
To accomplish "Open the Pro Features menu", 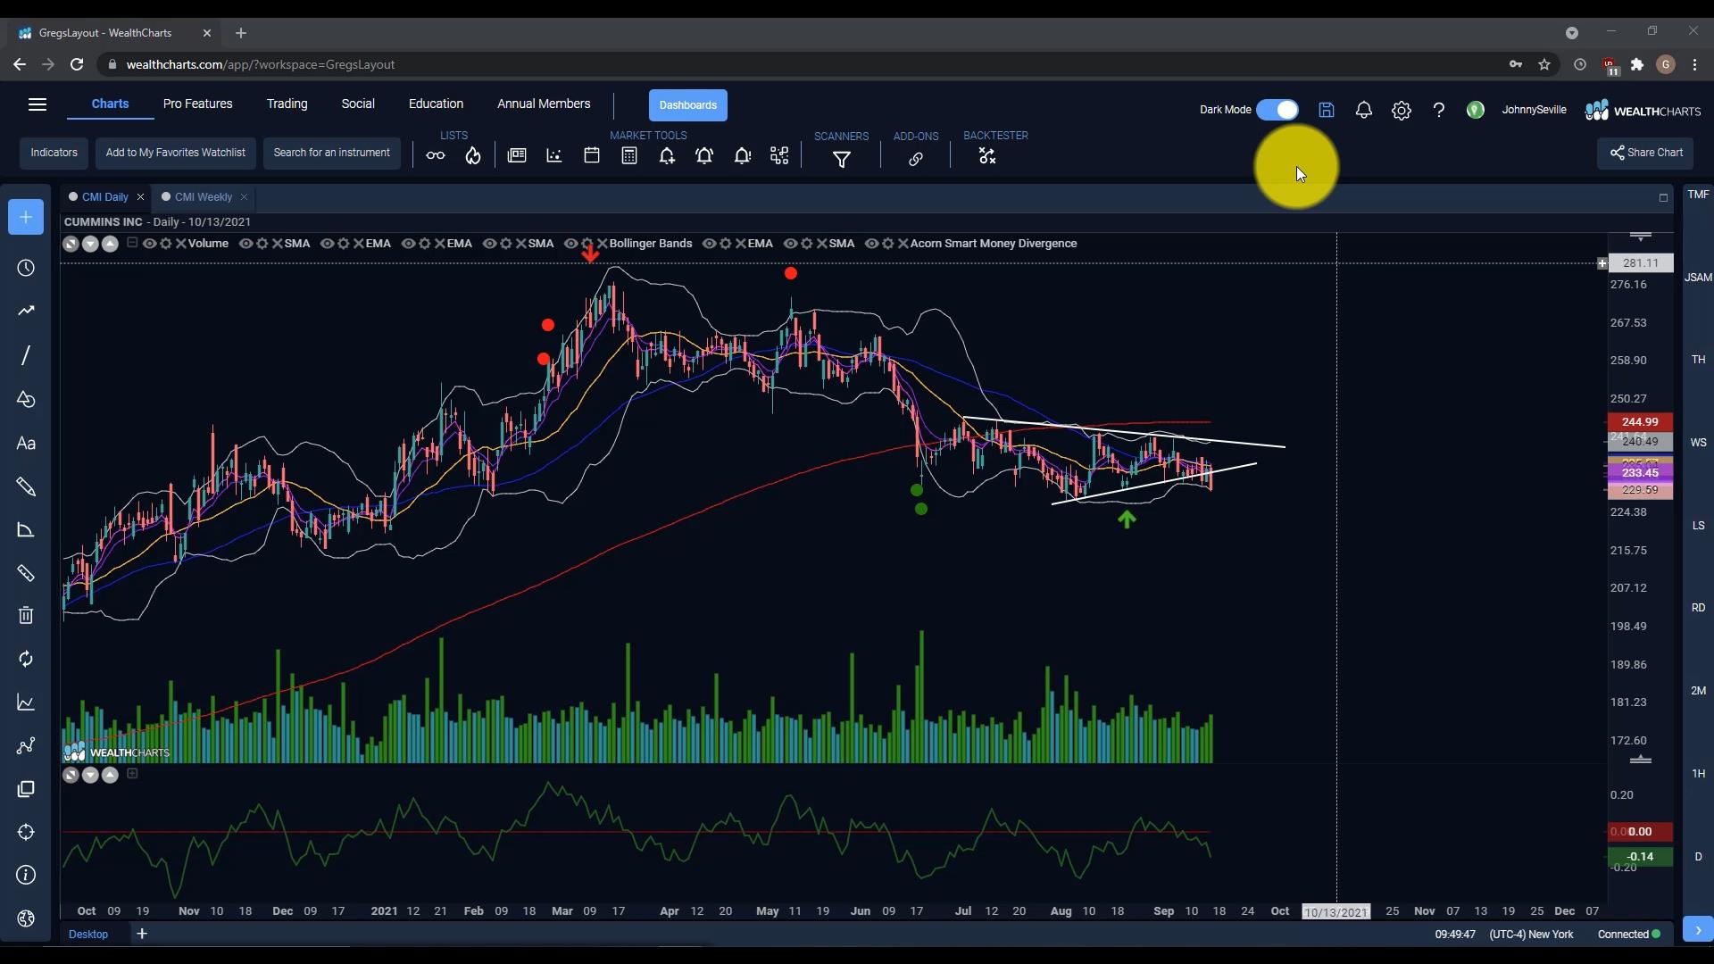I will [197, 104].
